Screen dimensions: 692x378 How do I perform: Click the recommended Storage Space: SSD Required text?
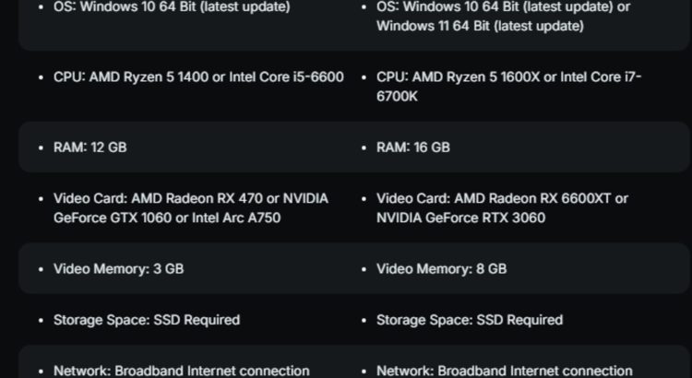[470, 320]
